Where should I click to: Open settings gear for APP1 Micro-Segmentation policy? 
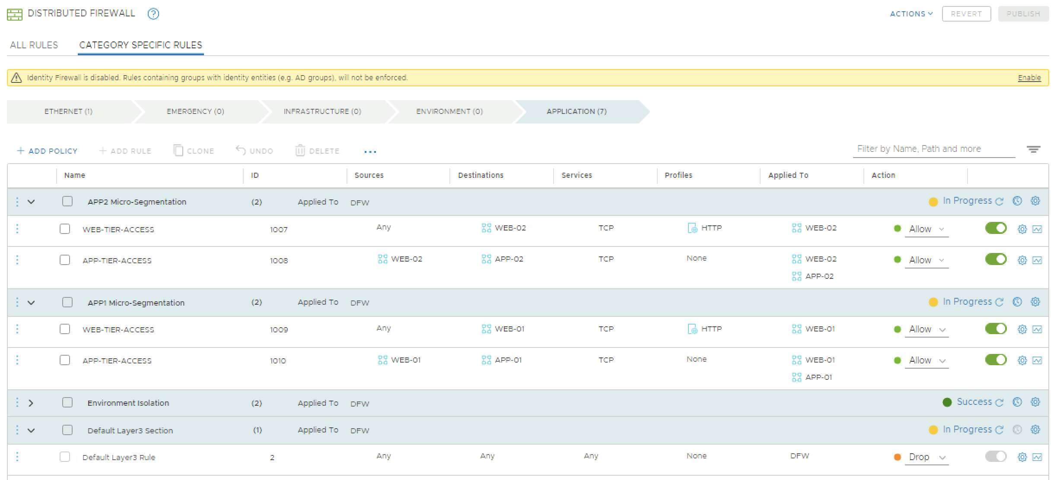click(x=1035, y=302)
